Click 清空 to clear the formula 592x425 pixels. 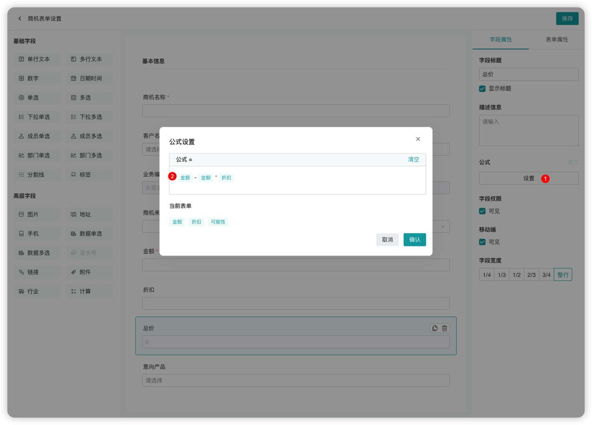pyautogui.click(x=414, y=159)
